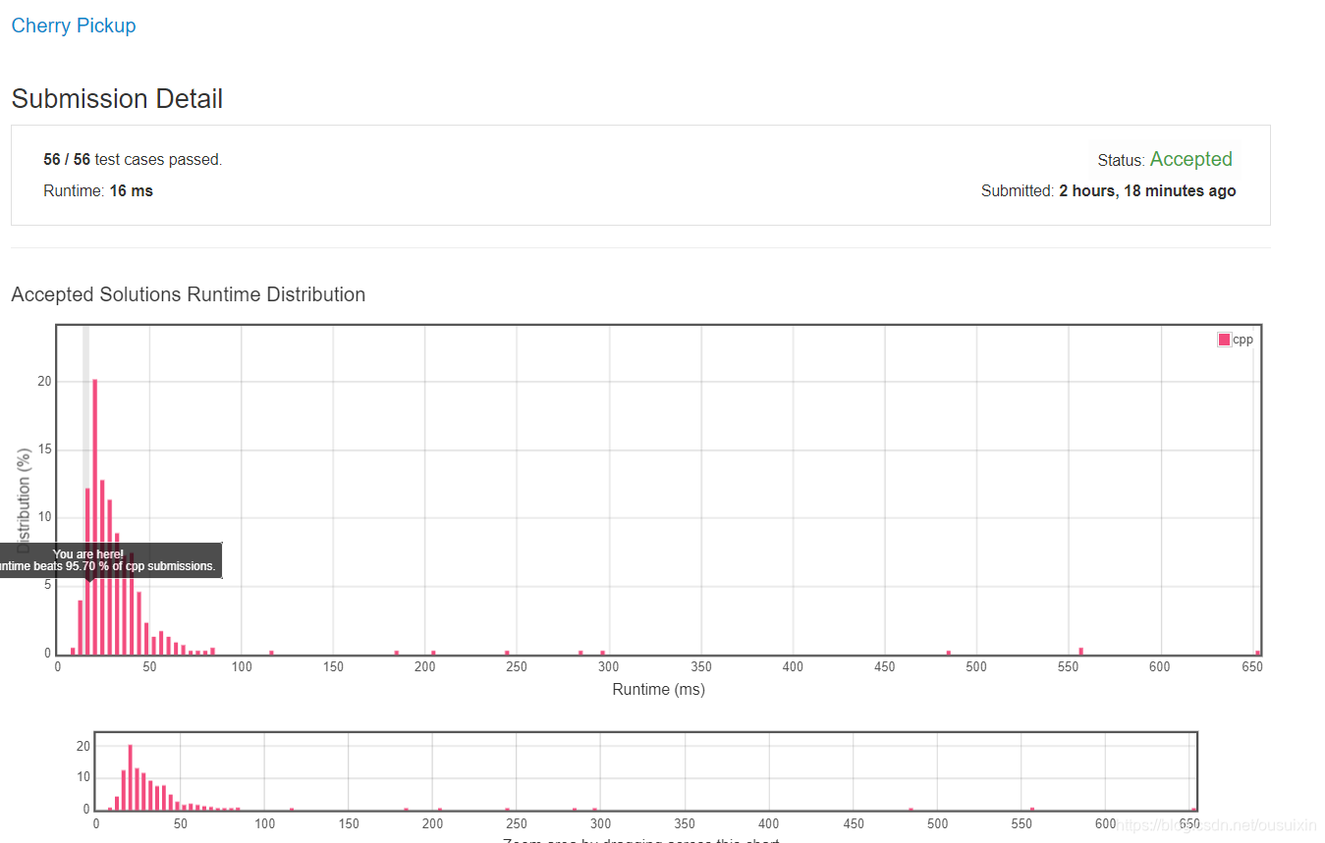1325x843 pixels.
Task: Click the tallest bar in the overview chart
Action: (x=130, y=777)
